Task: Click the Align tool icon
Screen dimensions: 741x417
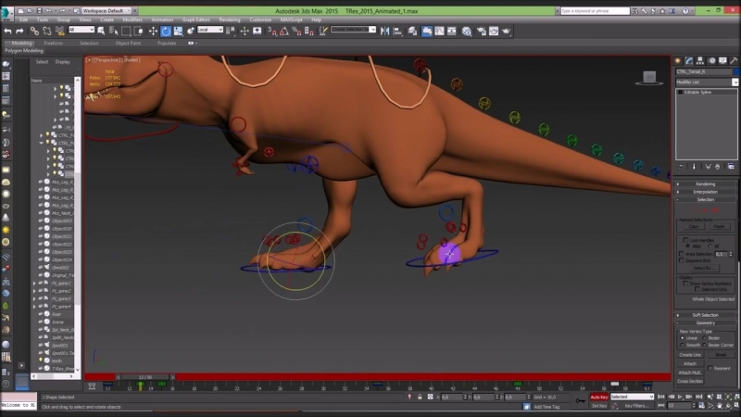Action: (398, 32)
